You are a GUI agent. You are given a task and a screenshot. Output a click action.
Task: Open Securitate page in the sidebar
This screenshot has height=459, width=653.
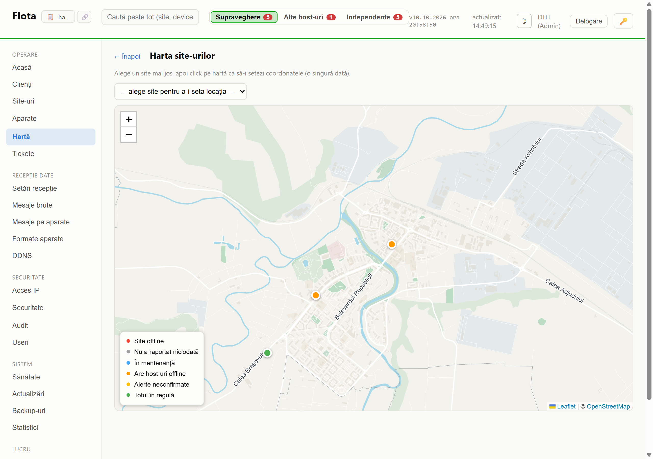click(51, 308)
